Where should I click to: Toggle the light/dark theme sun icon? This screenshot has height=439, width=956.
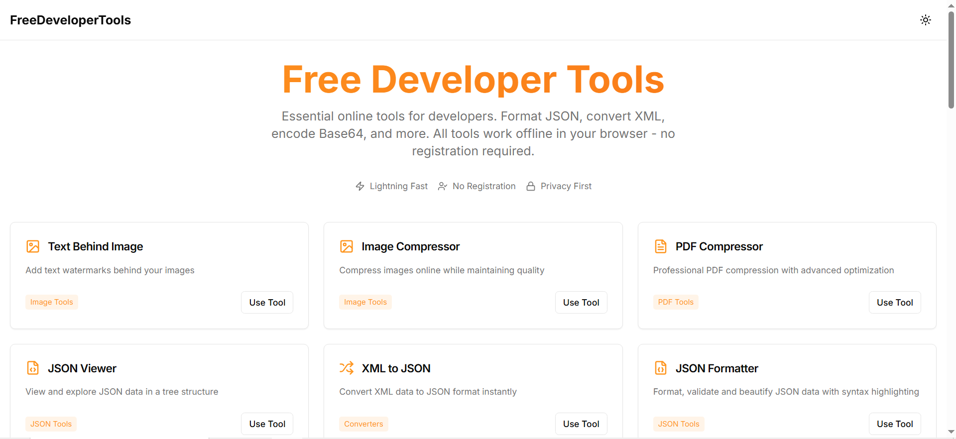click(925, 20)
